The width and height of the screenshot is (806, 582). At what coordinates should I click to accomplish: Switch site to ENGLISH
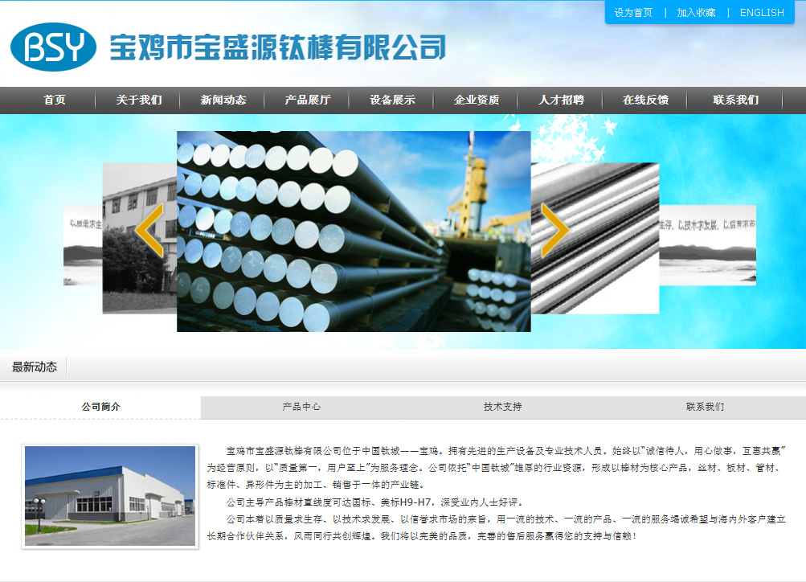(762, 12)
